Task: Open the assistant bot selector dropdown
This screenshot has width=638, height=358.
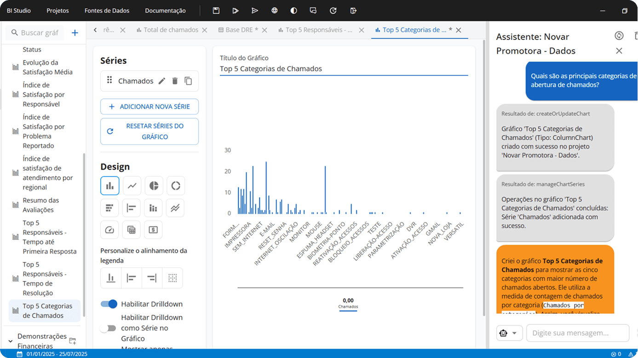Action: 509,333
